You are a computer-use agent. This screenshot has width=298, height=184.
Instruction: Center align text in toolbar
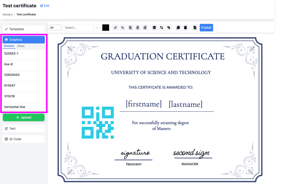138,28
